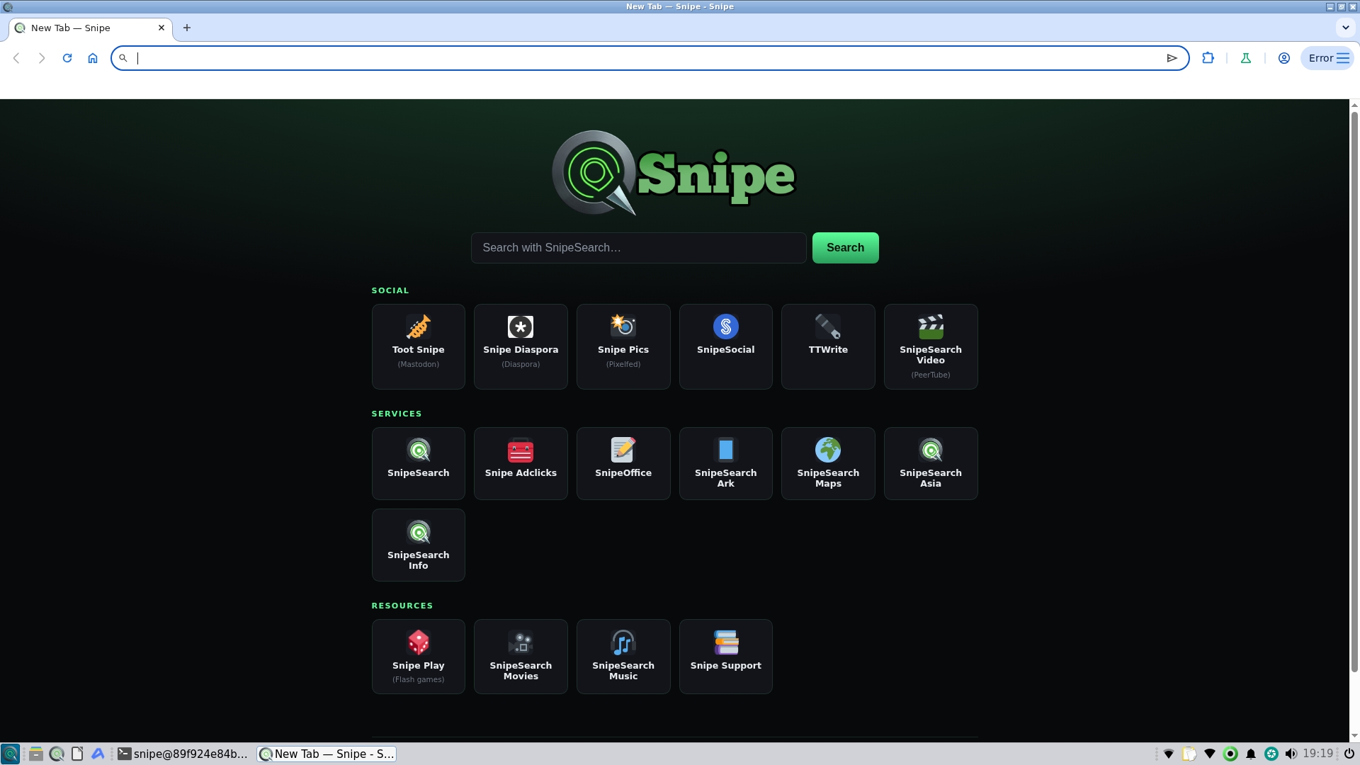Select the New Tab — Snipe tab
1360x765 pixels.
[91, 28]
